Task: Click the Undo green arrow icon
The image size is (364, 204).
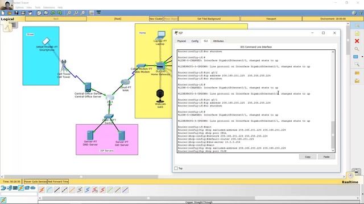Action: (53, 12)
